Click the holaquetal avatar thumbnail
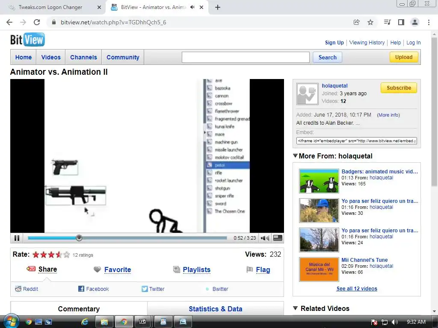Image resolution: width=438 pixels, height=328 pixels. 307,94
